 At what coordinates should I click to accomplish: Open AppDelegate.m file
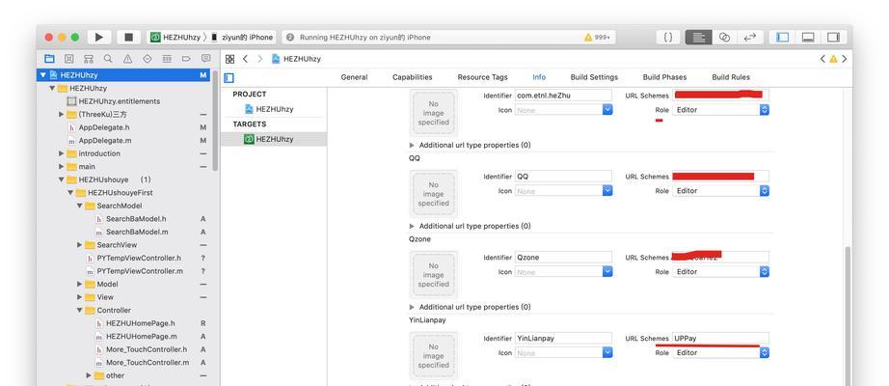(x=105, y=140)
